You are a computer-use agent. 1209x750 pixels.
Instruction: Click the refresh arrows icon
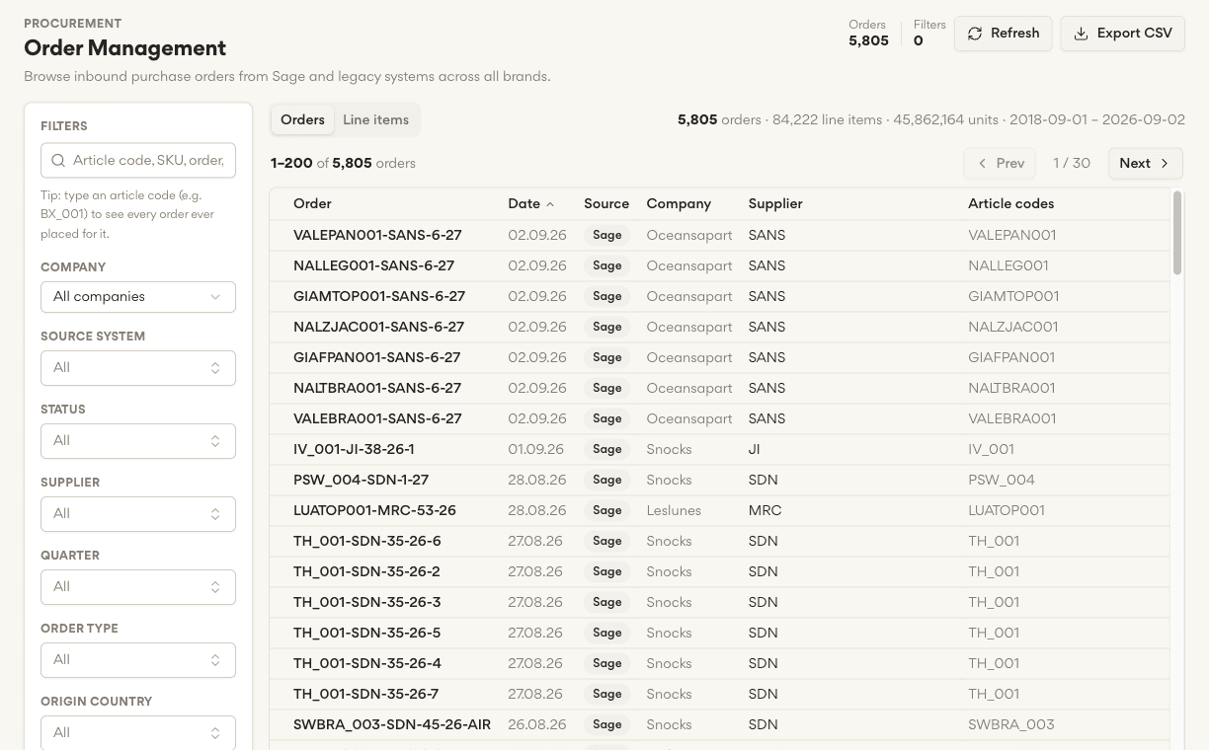coord(975,34)
